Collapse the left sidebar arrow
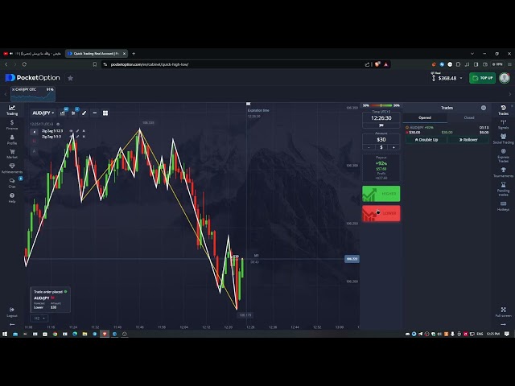Viewport: 515px width, 386px height. click(x=12, y=324)
